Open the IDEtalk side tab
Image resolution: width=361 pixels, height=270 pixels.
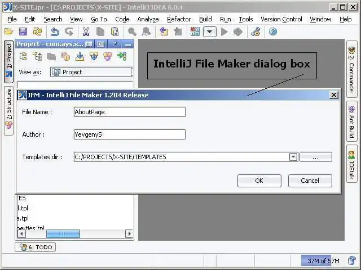[x=352, y=164]
